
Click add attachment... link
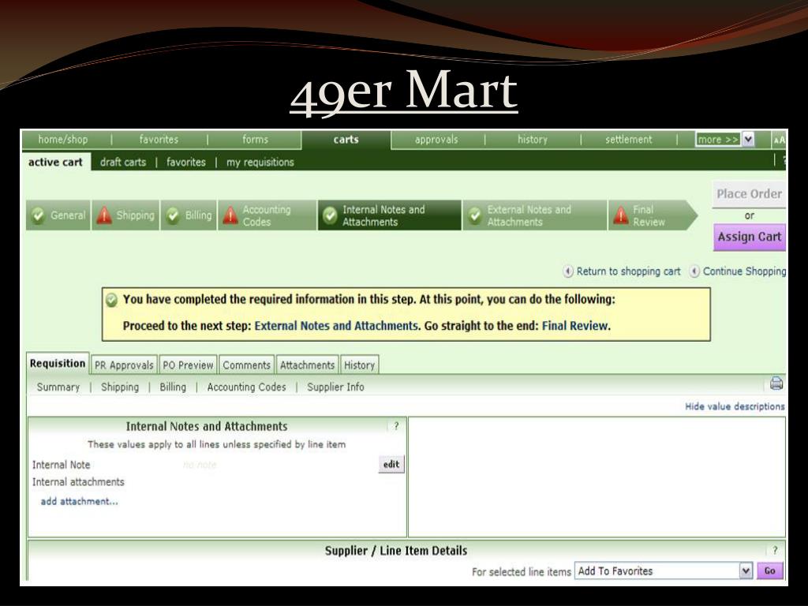(80, 501)
